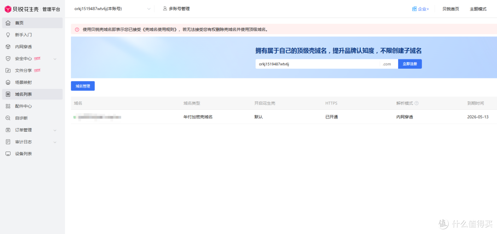
Task: Select the 域名列表 menu item
Action: coord(32,94)
